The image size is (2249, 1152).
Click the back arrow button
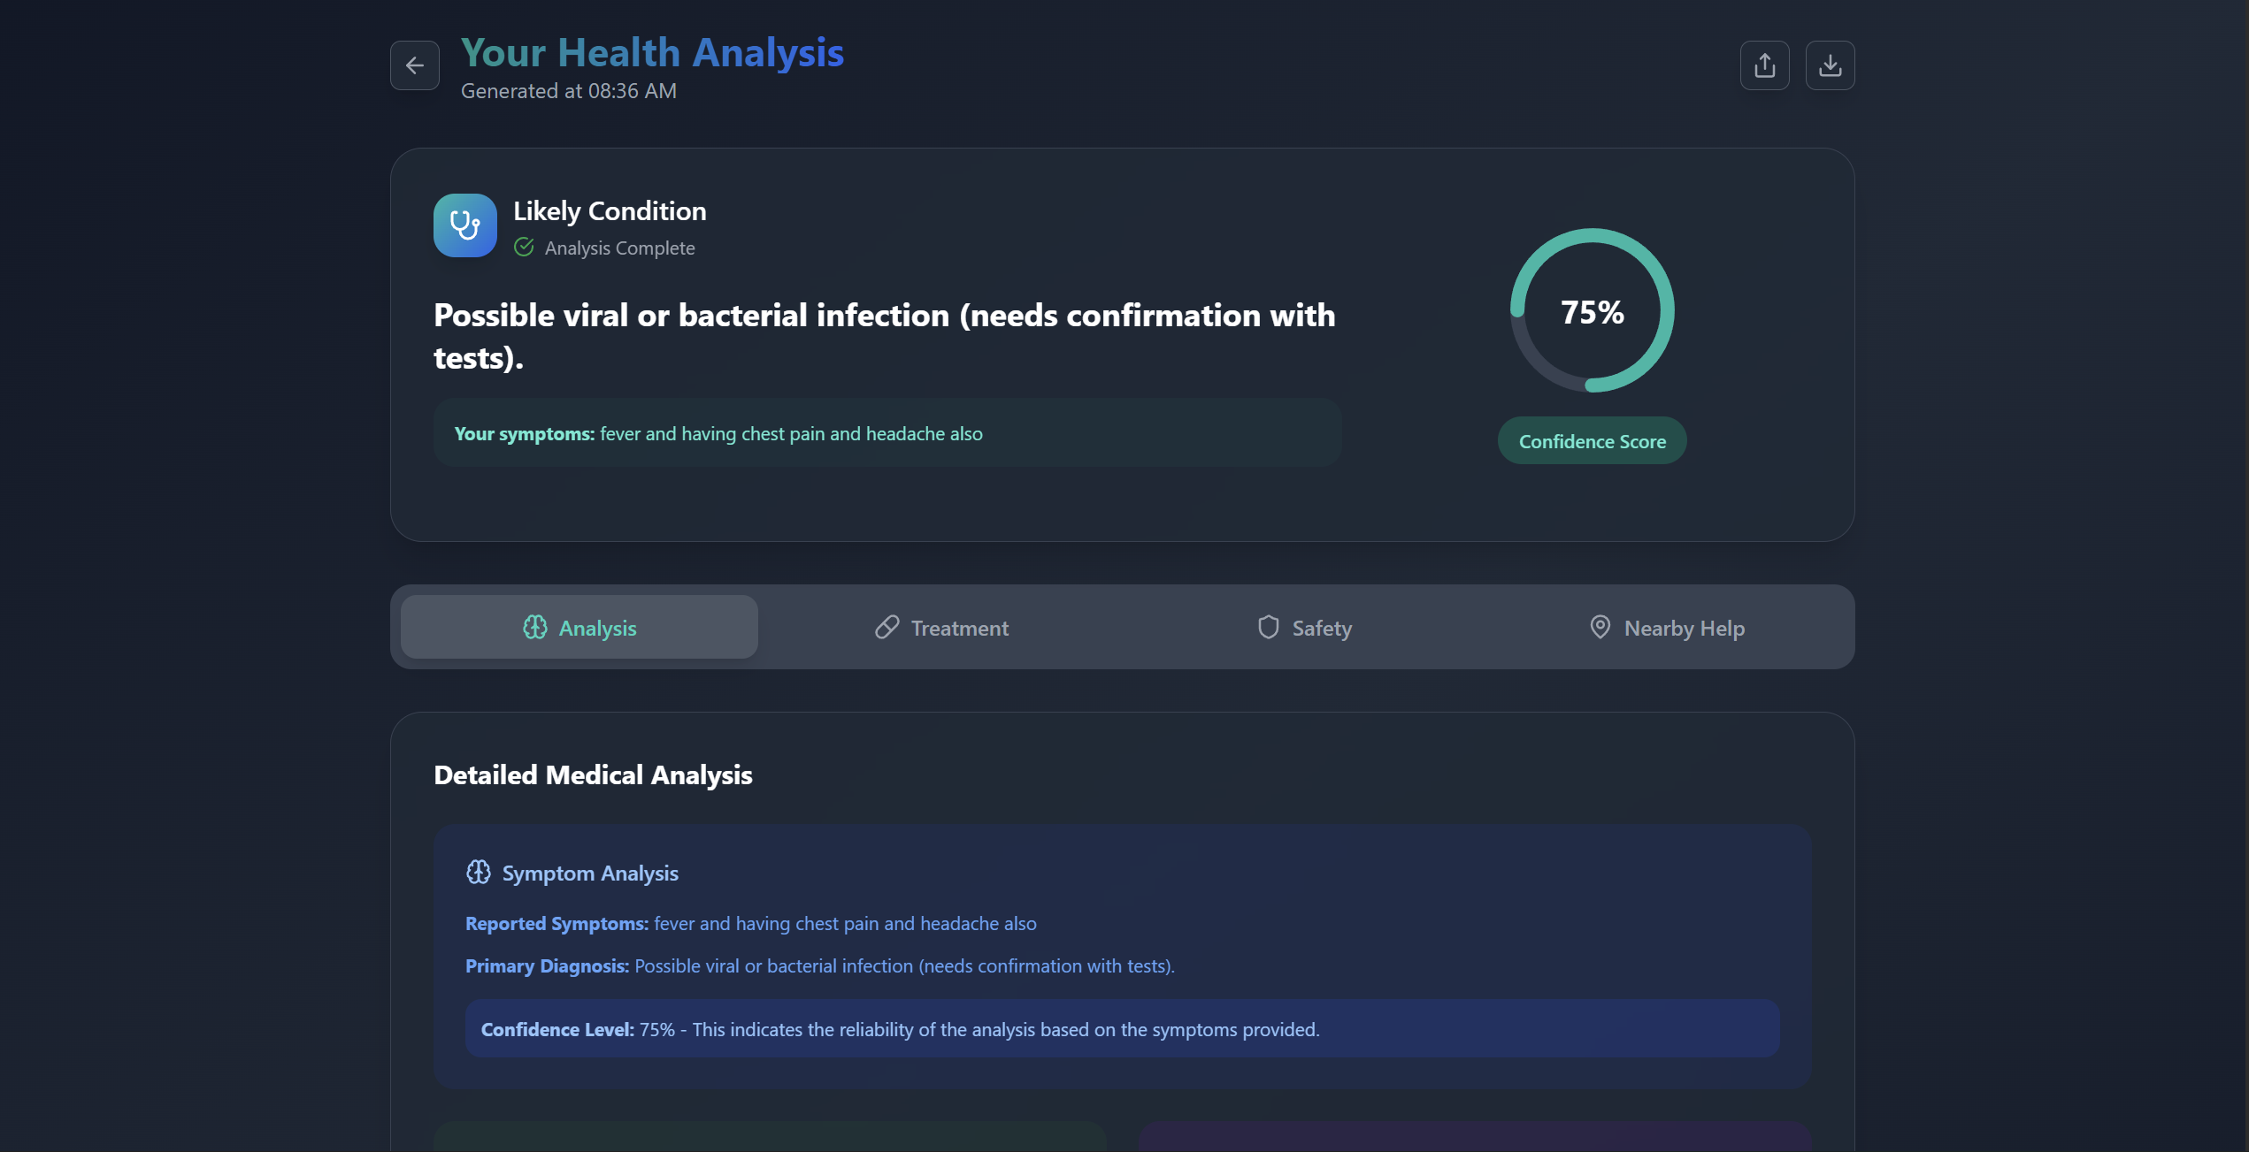pos(414,65)
